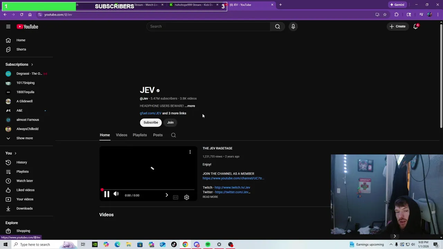Expand the Subscriptions section
Viewport: 443px width, 249px height.
click(x=19, y=64)
